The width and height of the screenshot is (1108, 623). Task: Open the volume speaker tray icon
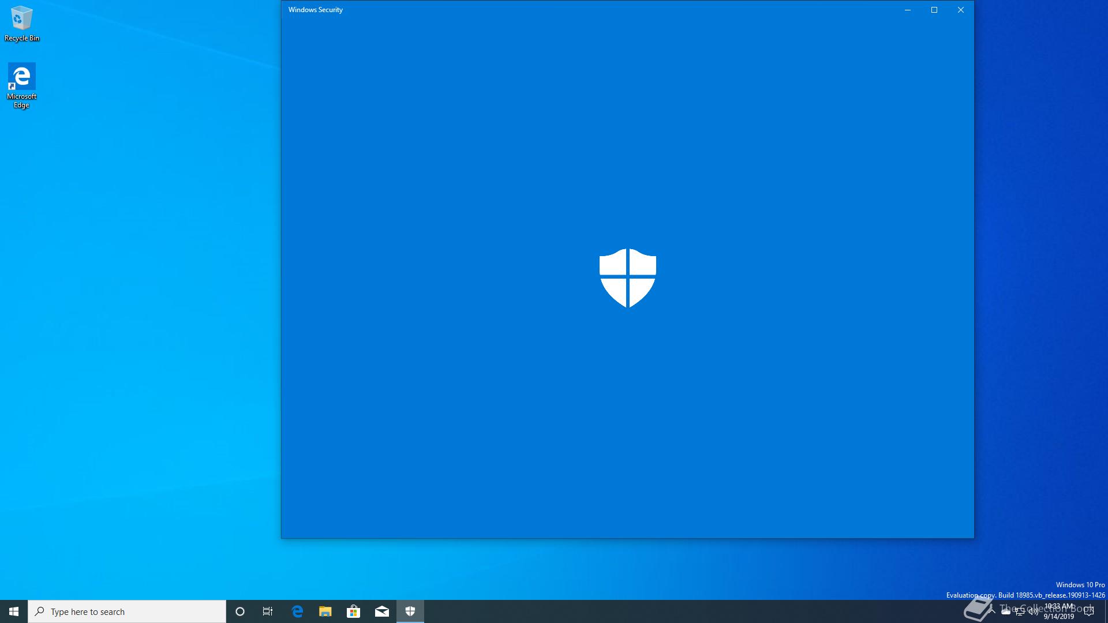(1034, 611)
